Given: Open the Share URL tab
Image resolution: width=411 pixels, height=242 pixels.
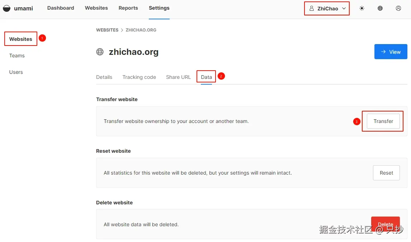Looking at the screenshot, I should (x=178, y=77).
